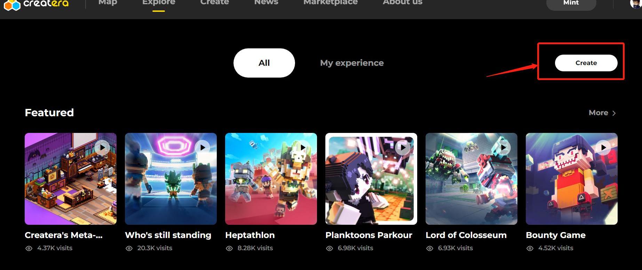Play the Bounty Game preview video
This screenshot has width=642, height=270.
click(603, 148)
